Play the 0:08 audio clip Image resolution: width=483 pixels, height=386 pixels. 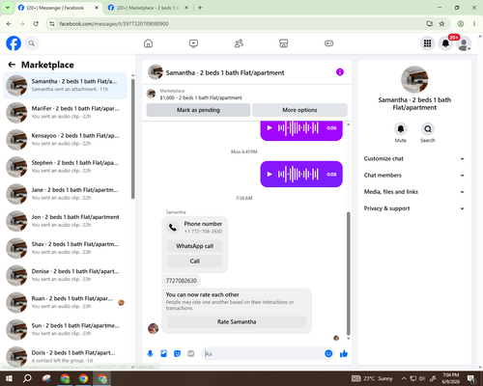[270, 174]
